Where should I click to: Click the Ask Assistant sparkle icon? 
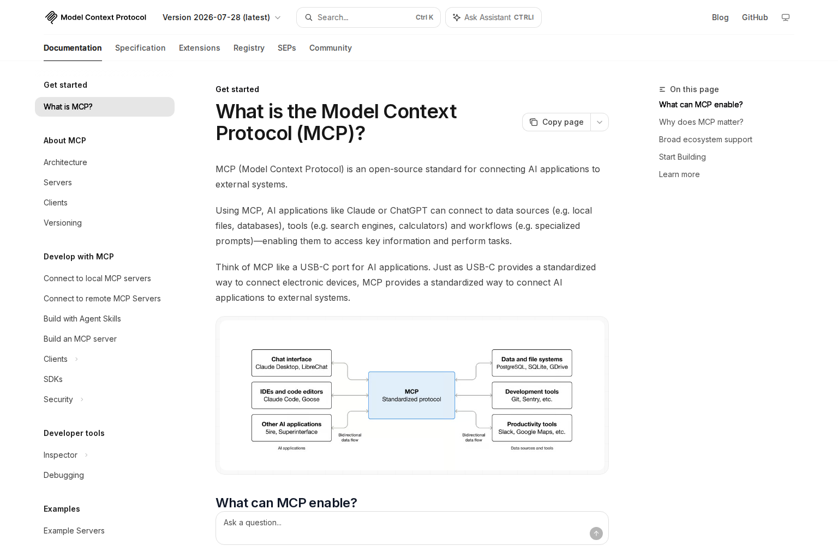457,17
